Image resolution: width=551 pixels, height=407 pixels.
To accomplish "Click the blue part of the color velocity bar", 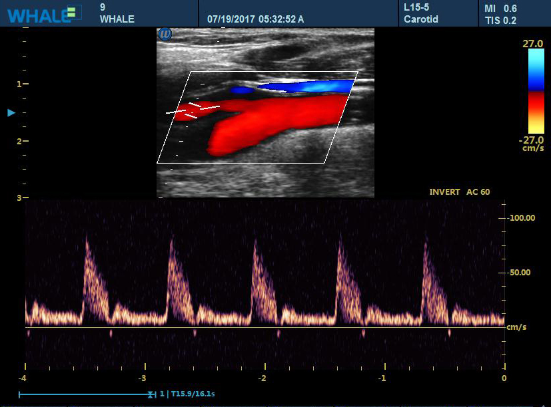I will (536, 70).
